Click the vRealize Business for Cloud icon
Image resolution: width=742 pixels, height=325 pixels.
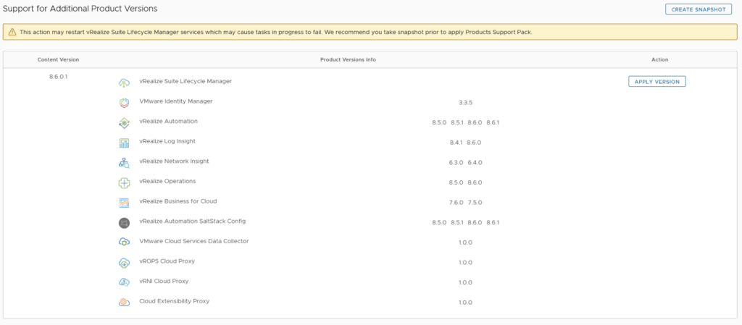click(x=124, y=203)
